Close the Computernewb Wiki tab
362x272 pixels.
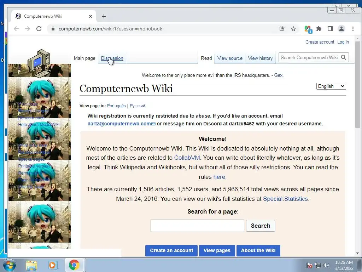click(90, 16)
